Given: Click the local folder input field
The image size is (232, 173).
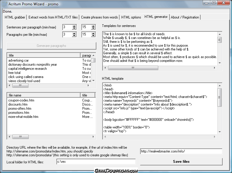Looking at the screenshot, I should click(x=96, y=162).
